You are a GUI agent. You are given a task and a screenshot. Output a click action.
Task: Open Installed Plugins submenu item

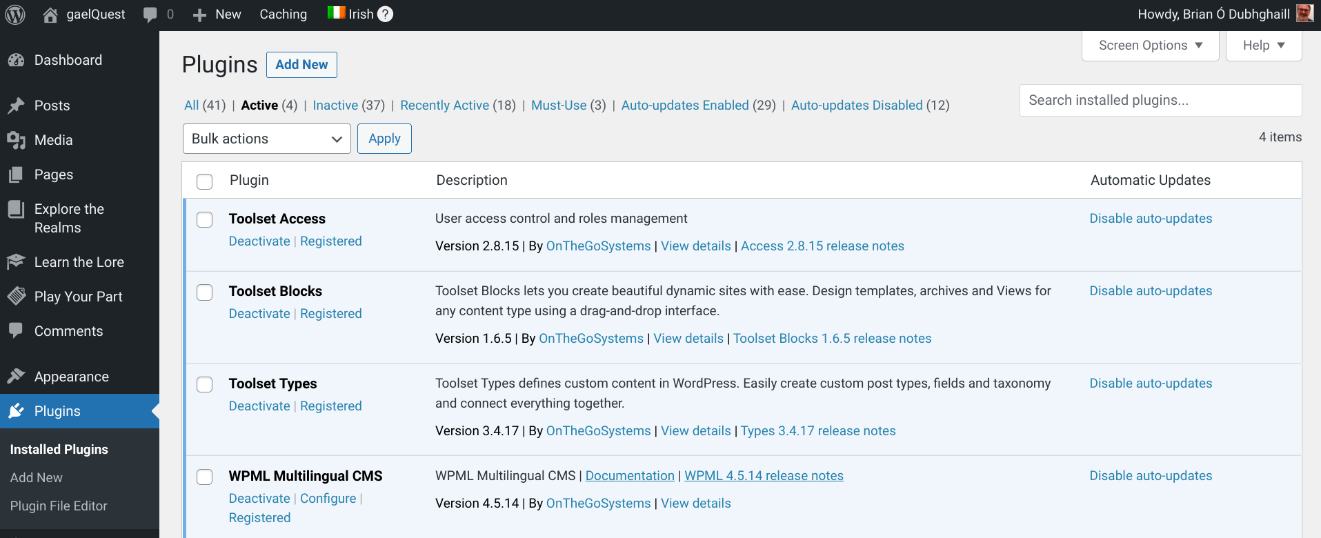point(59,449)
